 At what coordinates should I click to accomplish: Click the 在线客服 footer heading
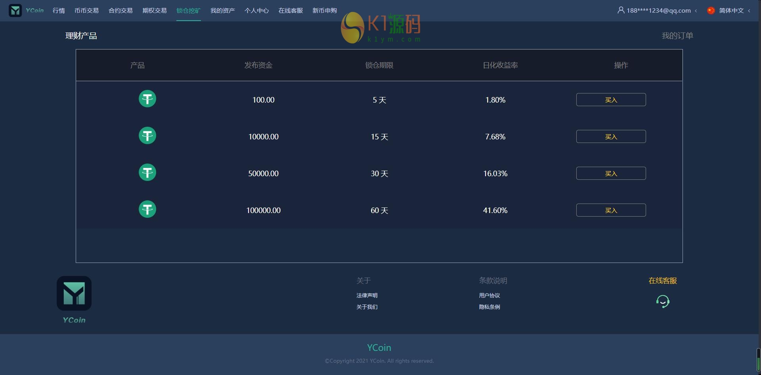tap(663, 281)
